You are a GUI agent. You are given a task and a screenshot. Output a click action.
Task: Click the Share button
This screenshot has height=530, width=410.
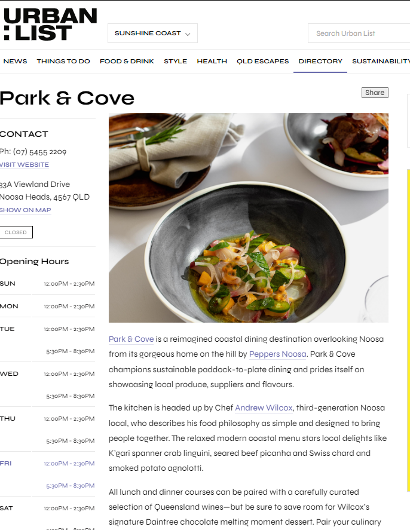click(375, 93)
